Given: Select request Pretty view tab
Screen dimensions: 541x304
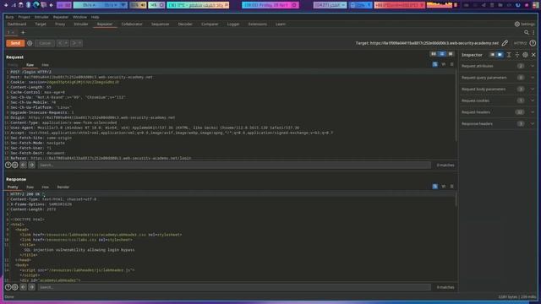Looking at the screenshot, I should click(x=13, y=65).
